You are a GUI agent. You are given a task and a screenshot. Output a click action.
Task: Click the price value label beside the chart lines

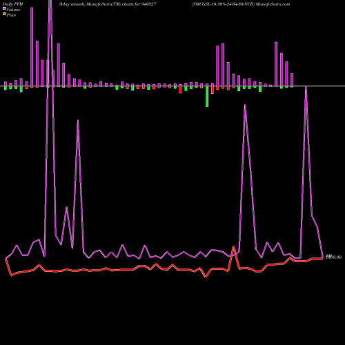[x=333, y=257]
